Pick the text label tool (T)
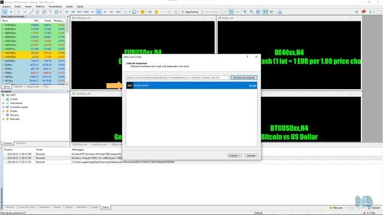 point(50,12)
